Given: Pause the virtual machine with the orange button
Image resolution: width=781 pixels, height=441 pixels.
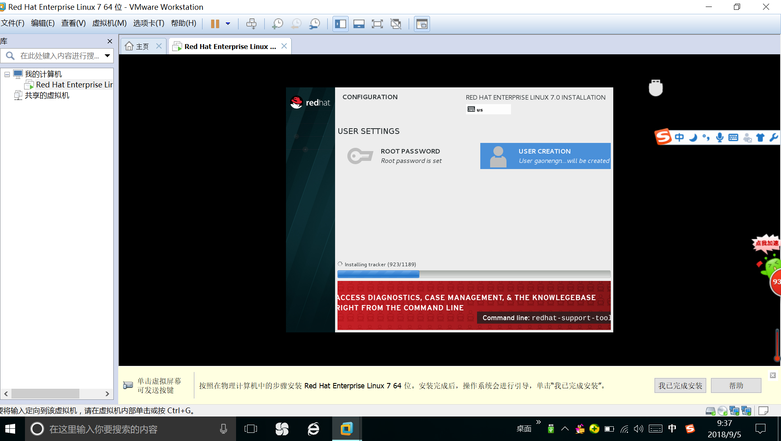Looking at the screenshot, I should pos(215,24).
